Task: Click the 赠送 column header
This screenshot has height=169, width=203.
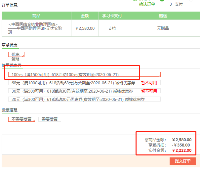Action: (x=163, y=16)
